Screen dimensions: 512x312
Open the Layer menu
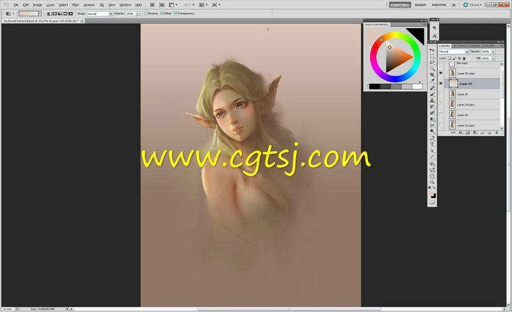51,5
